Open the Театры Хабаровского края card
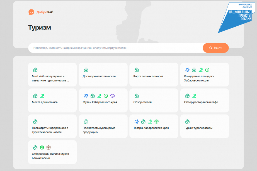Viewport: 257px width, 171px height. pos(154,126)
